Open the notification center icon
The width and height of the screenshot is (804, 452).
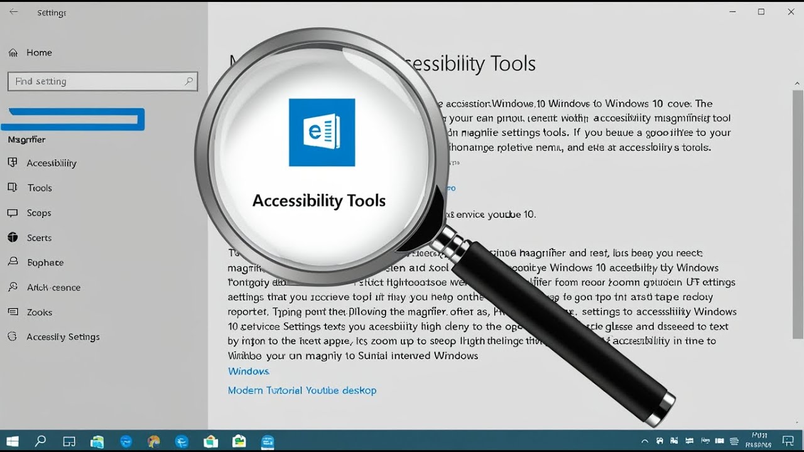pyautogui.click(x=788, y=441)
